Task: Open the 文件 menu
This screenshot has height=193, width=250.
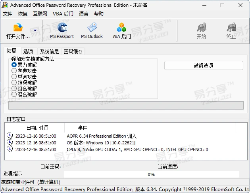Action: click(x=8, y=14)
